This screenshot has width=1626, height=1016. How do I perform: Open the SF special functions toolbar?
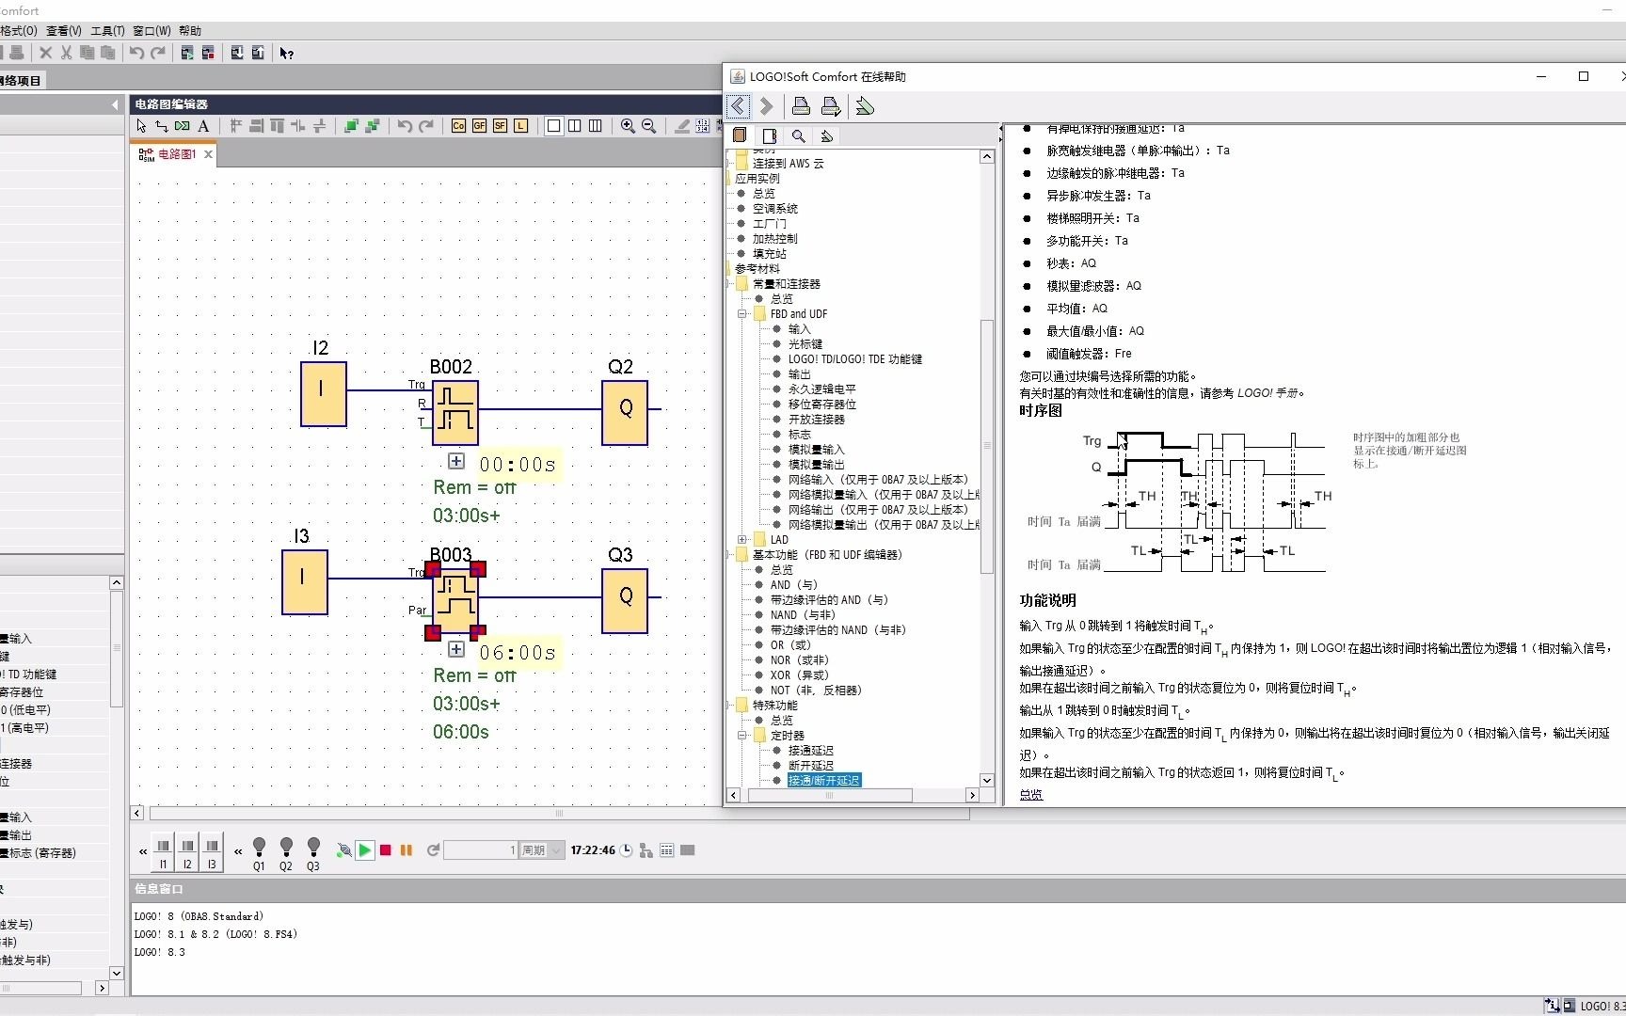500,126
